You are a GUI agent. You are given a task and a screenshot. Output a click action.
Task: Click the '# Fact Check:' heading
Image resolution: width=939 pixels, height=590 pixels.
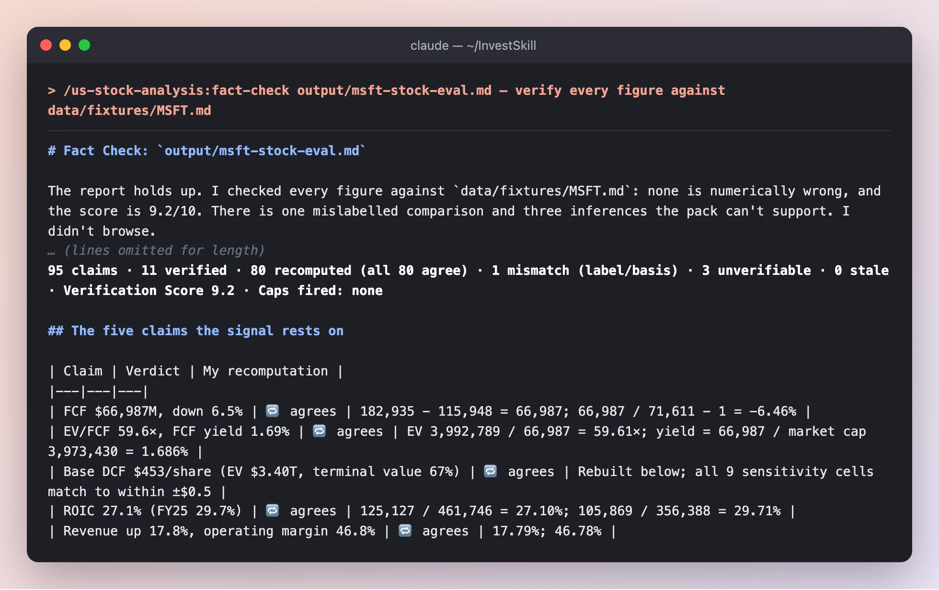[98, 151]
